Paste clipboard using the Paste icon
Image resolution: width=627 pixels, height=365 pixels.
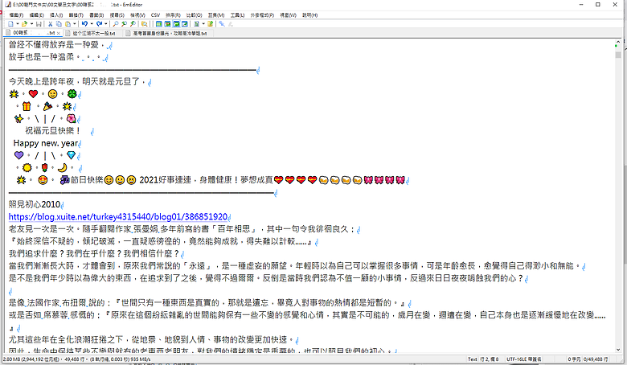(68, 24)
